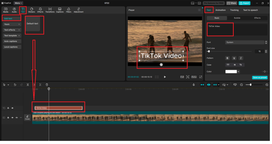This screenshot has width=272, height=144.
Task: Click the white text Color swatch
Action: click(x=231, y=72)
